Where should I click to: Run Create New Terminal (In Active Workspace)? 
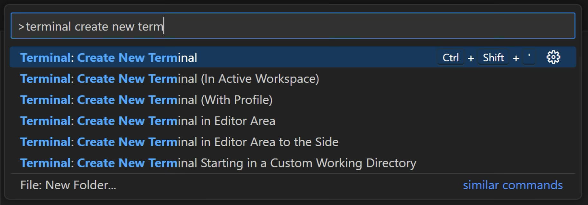coord(170,78)
